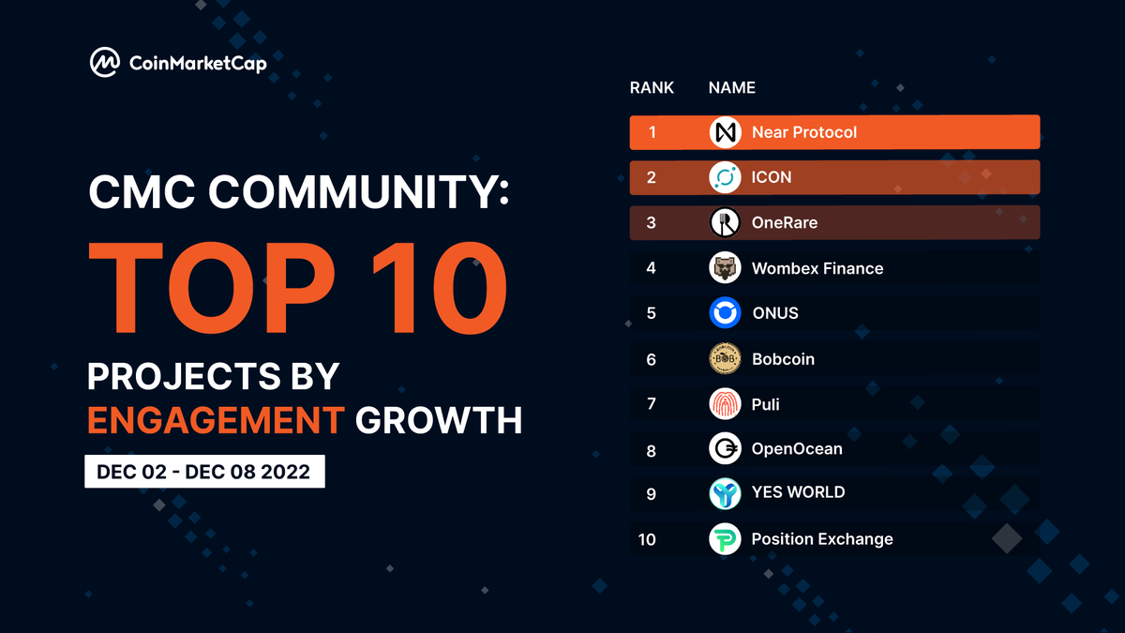Click the NAME column header
Image resolution: width=1125 pixels, height=633 pixels.
(731, 87)
